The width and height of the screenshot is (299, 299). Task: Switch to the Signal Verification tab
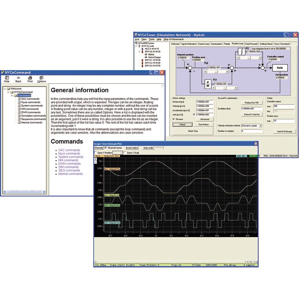point(188,44)
